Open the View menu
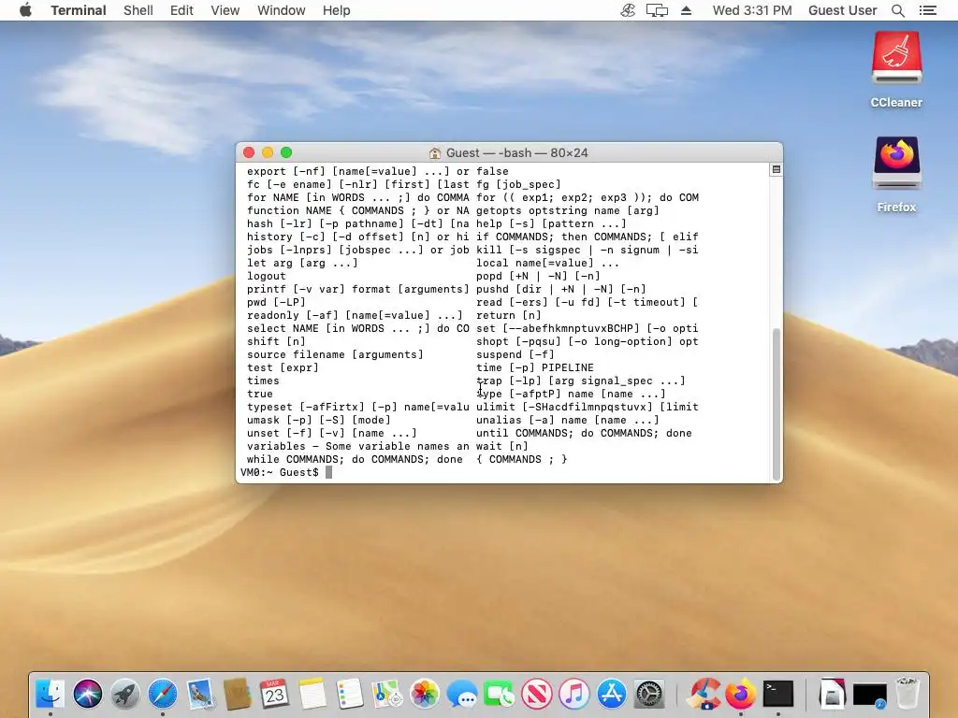This screenshot has width=958, height=718. coord(225,10)
